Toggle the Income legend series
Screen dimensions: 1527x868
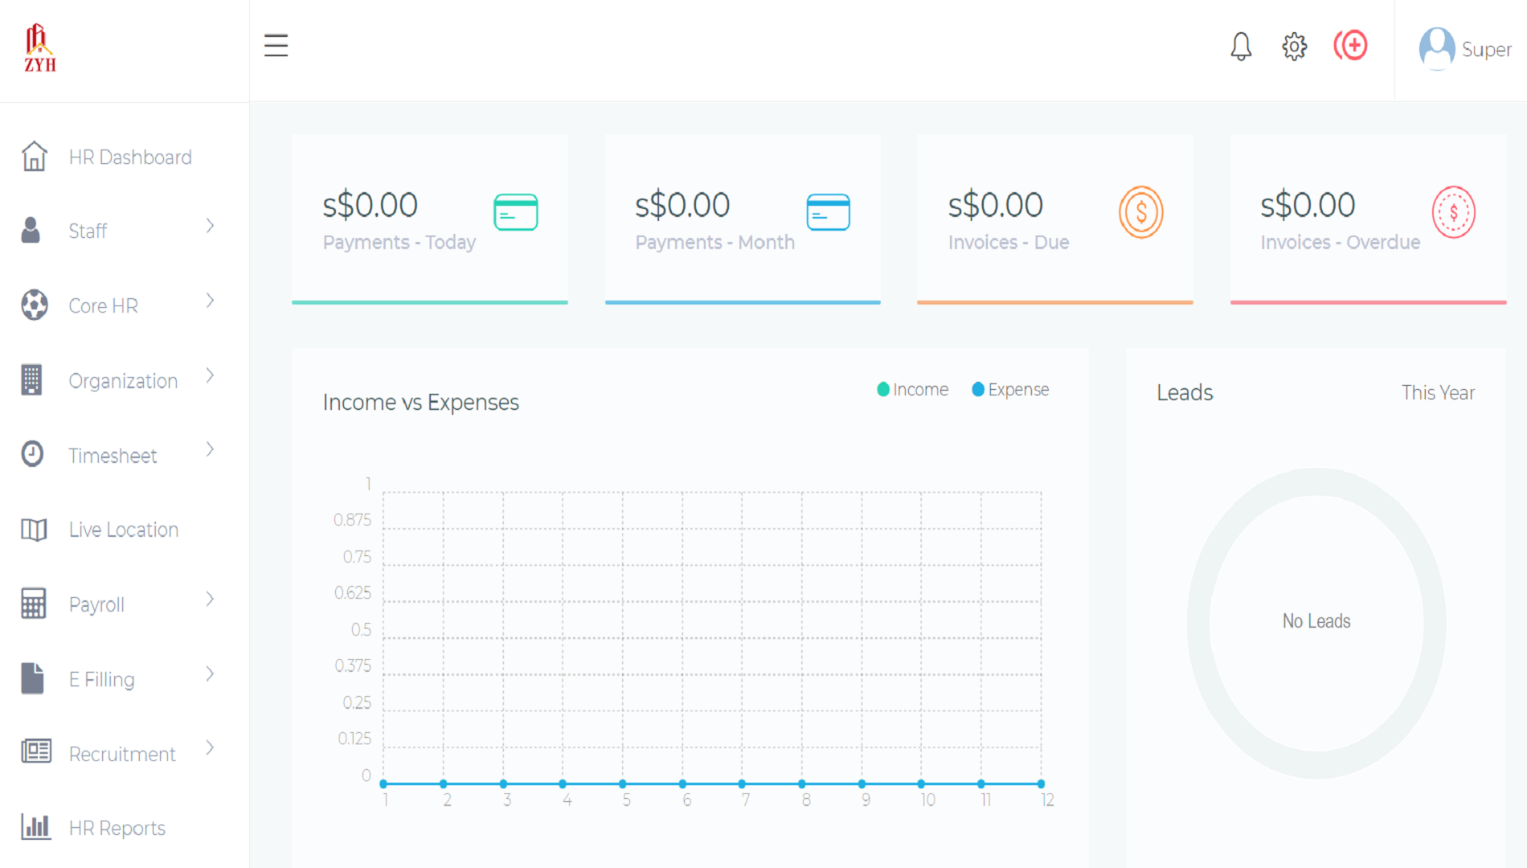[x=913, y=389]
